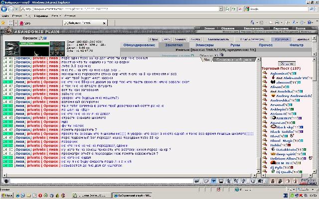This screenshot has height=199, width=319.
Task: Click the arrow icon next to Alison
Action: (265, 86)
